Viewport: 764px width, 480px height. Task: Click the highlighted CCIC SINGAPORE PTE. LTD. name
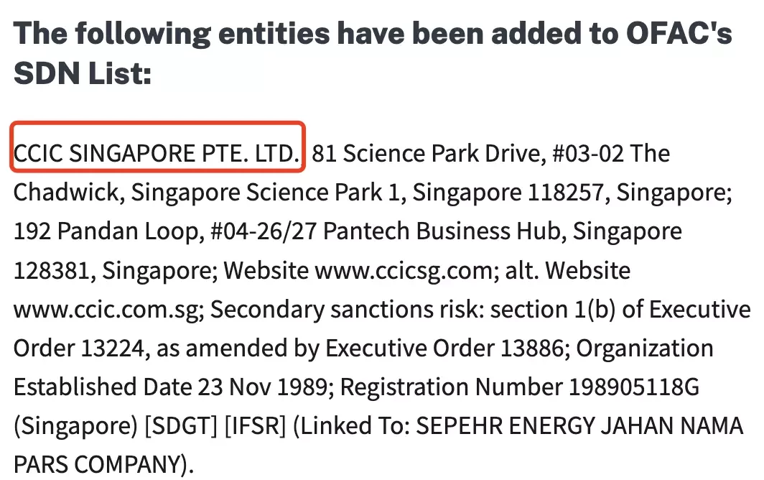click(x=157, y=154)
